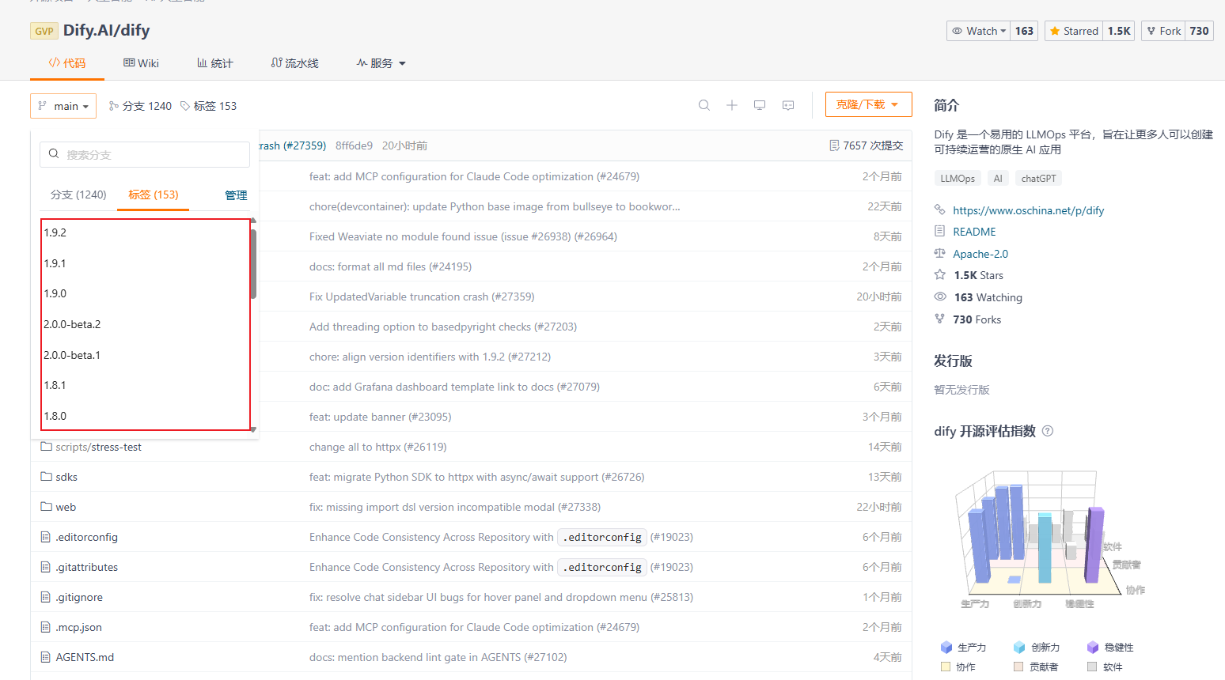Click the tag list scrollbar thumb
Screen dimensions: 1225x680
[x=253, y=264]
